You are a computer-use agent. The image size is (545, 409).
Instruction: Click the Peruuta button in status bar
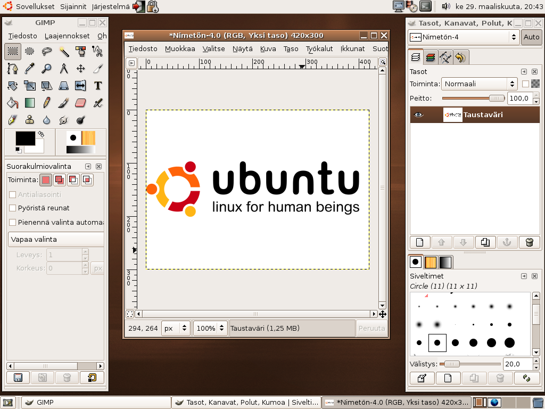pyautogui.click(x=371, y=328)
